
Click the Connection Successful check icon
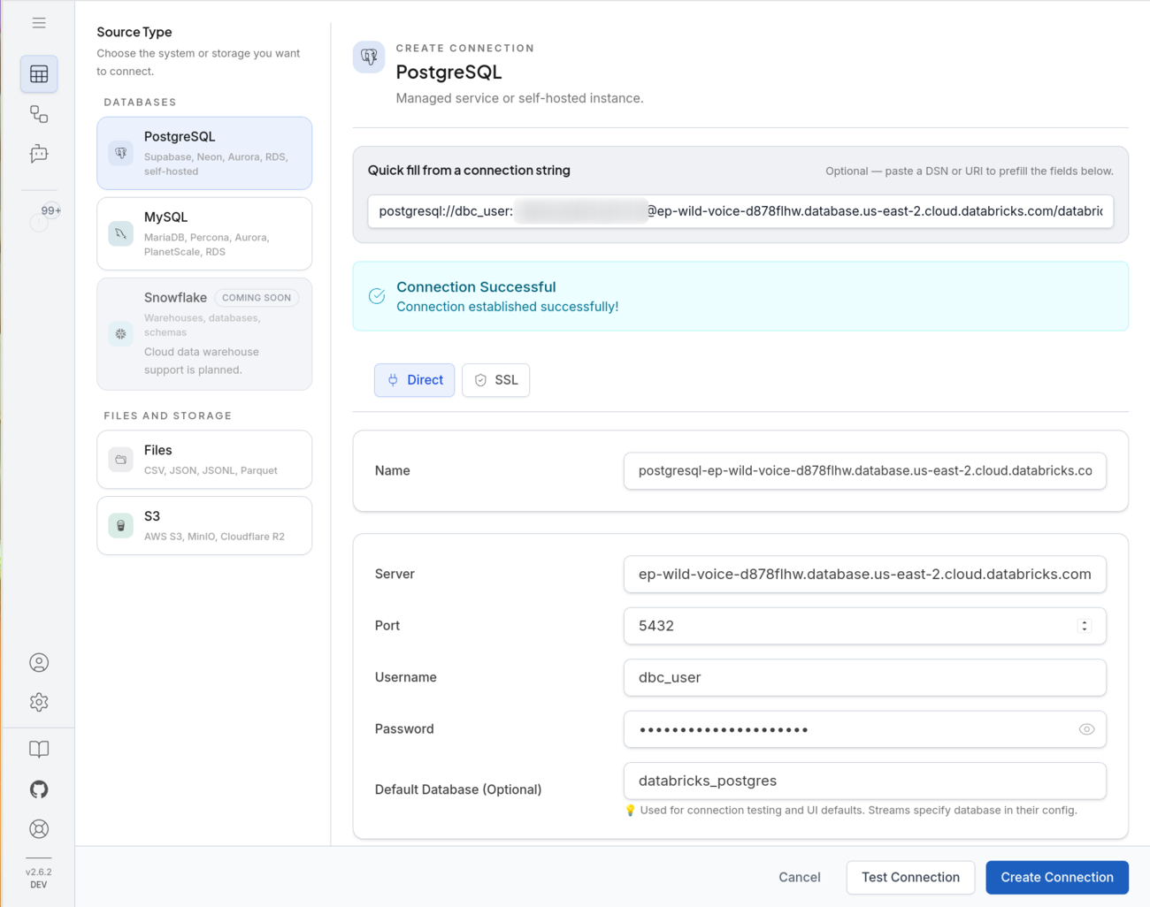point(377,296)
